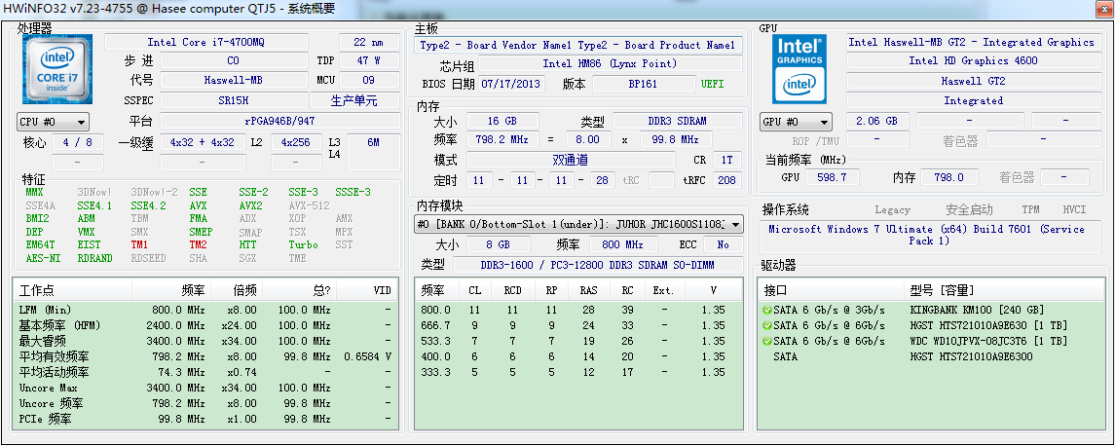Click the RDRAND feature flag
Viewport: 1115px width, 446px height.
coord(95,258)
